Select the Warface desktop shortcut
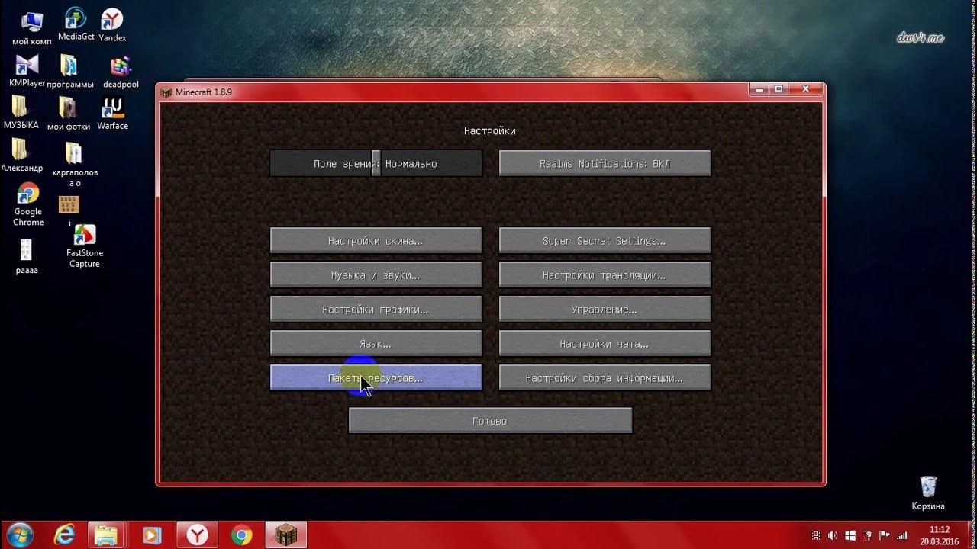 pos(112,113)
